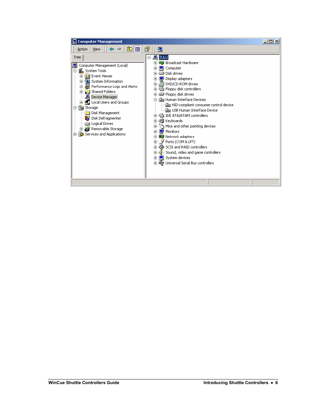
Task: Click the Back arrow toolbar icon
Action: point(112,49)
